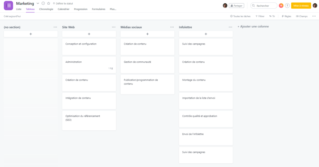
Task: Open the three-dot menu of Infolettre column
Action: (231, 27)
